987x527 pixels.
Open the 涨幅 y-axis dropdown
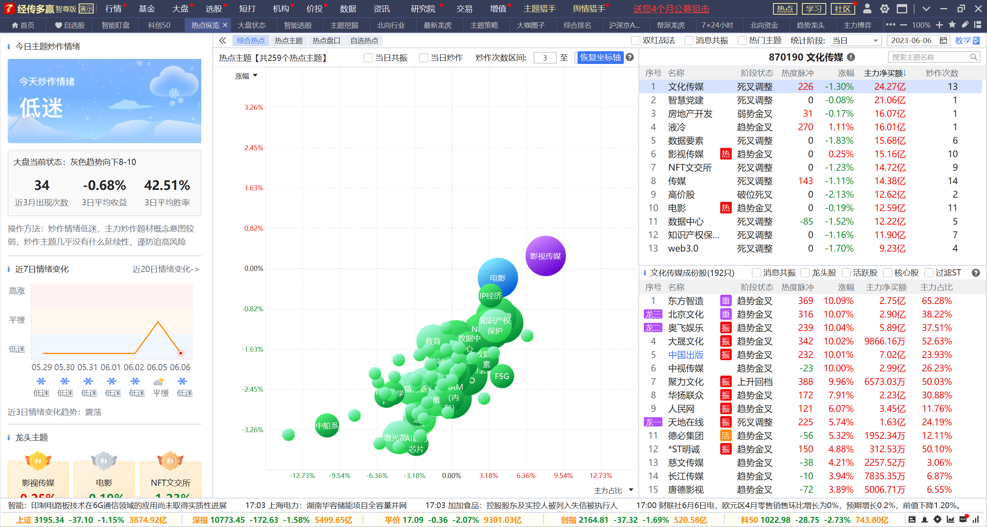tap(246, 76)
